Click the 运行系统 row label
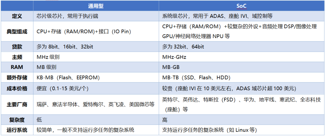325x136 pixels. [17, 130]
